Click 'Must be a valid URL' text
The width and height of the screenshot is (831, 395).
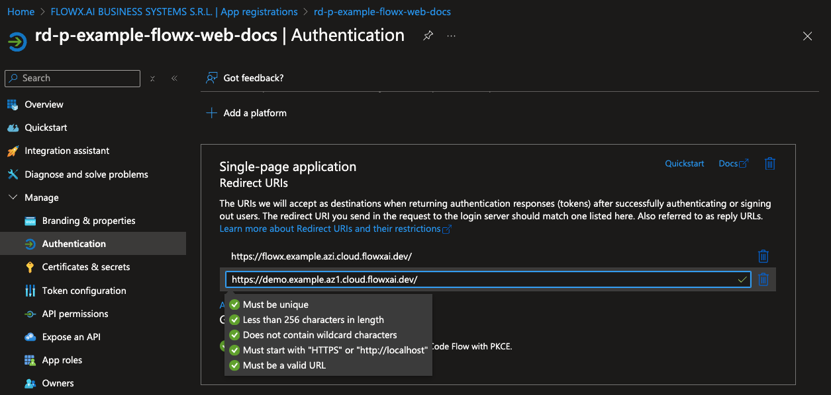point(284,365)
